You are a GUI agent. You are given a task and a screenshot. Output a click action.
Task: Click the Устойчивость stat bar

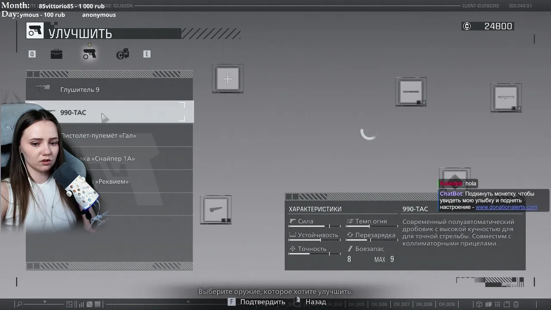coord(314,240)
